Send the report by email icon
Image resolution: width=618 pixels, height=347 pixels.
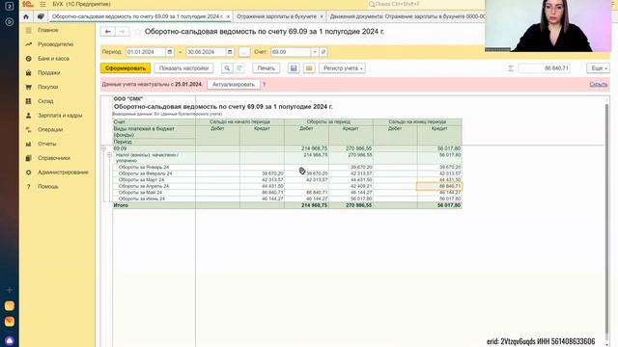click(309, 68)
